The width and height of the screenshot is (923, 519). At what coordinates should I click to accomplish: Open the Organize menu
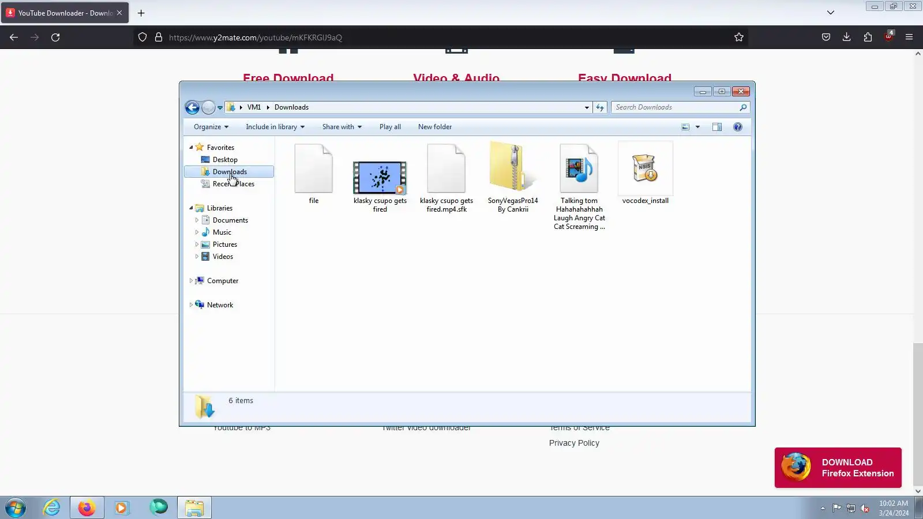tap(211, 127)
